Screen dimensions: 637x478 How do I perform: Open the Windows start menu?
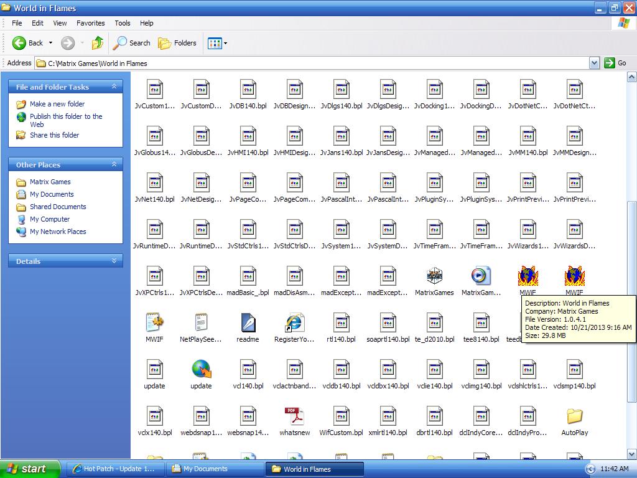(30, 469)
